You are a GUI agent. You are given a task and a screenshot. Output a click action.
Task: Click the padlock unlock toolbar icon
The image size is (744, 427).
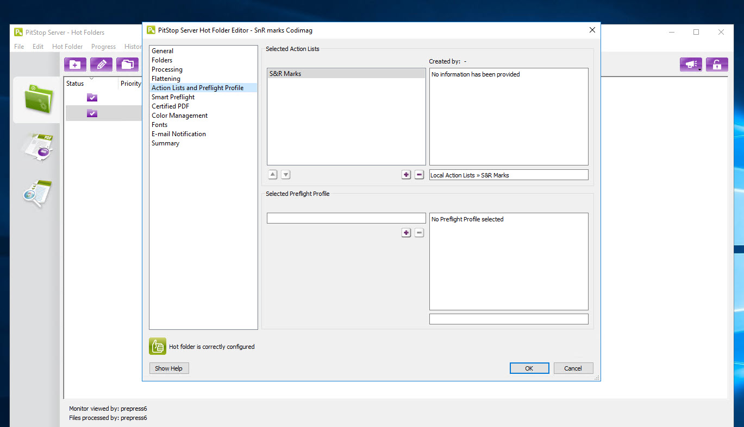tap(717, 65)
